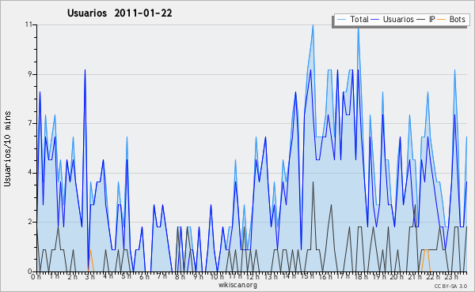Click the x-axis label '7 h'
Image resolution: width=475 pixels, height=292 pixels.
[x=161, y=276]
